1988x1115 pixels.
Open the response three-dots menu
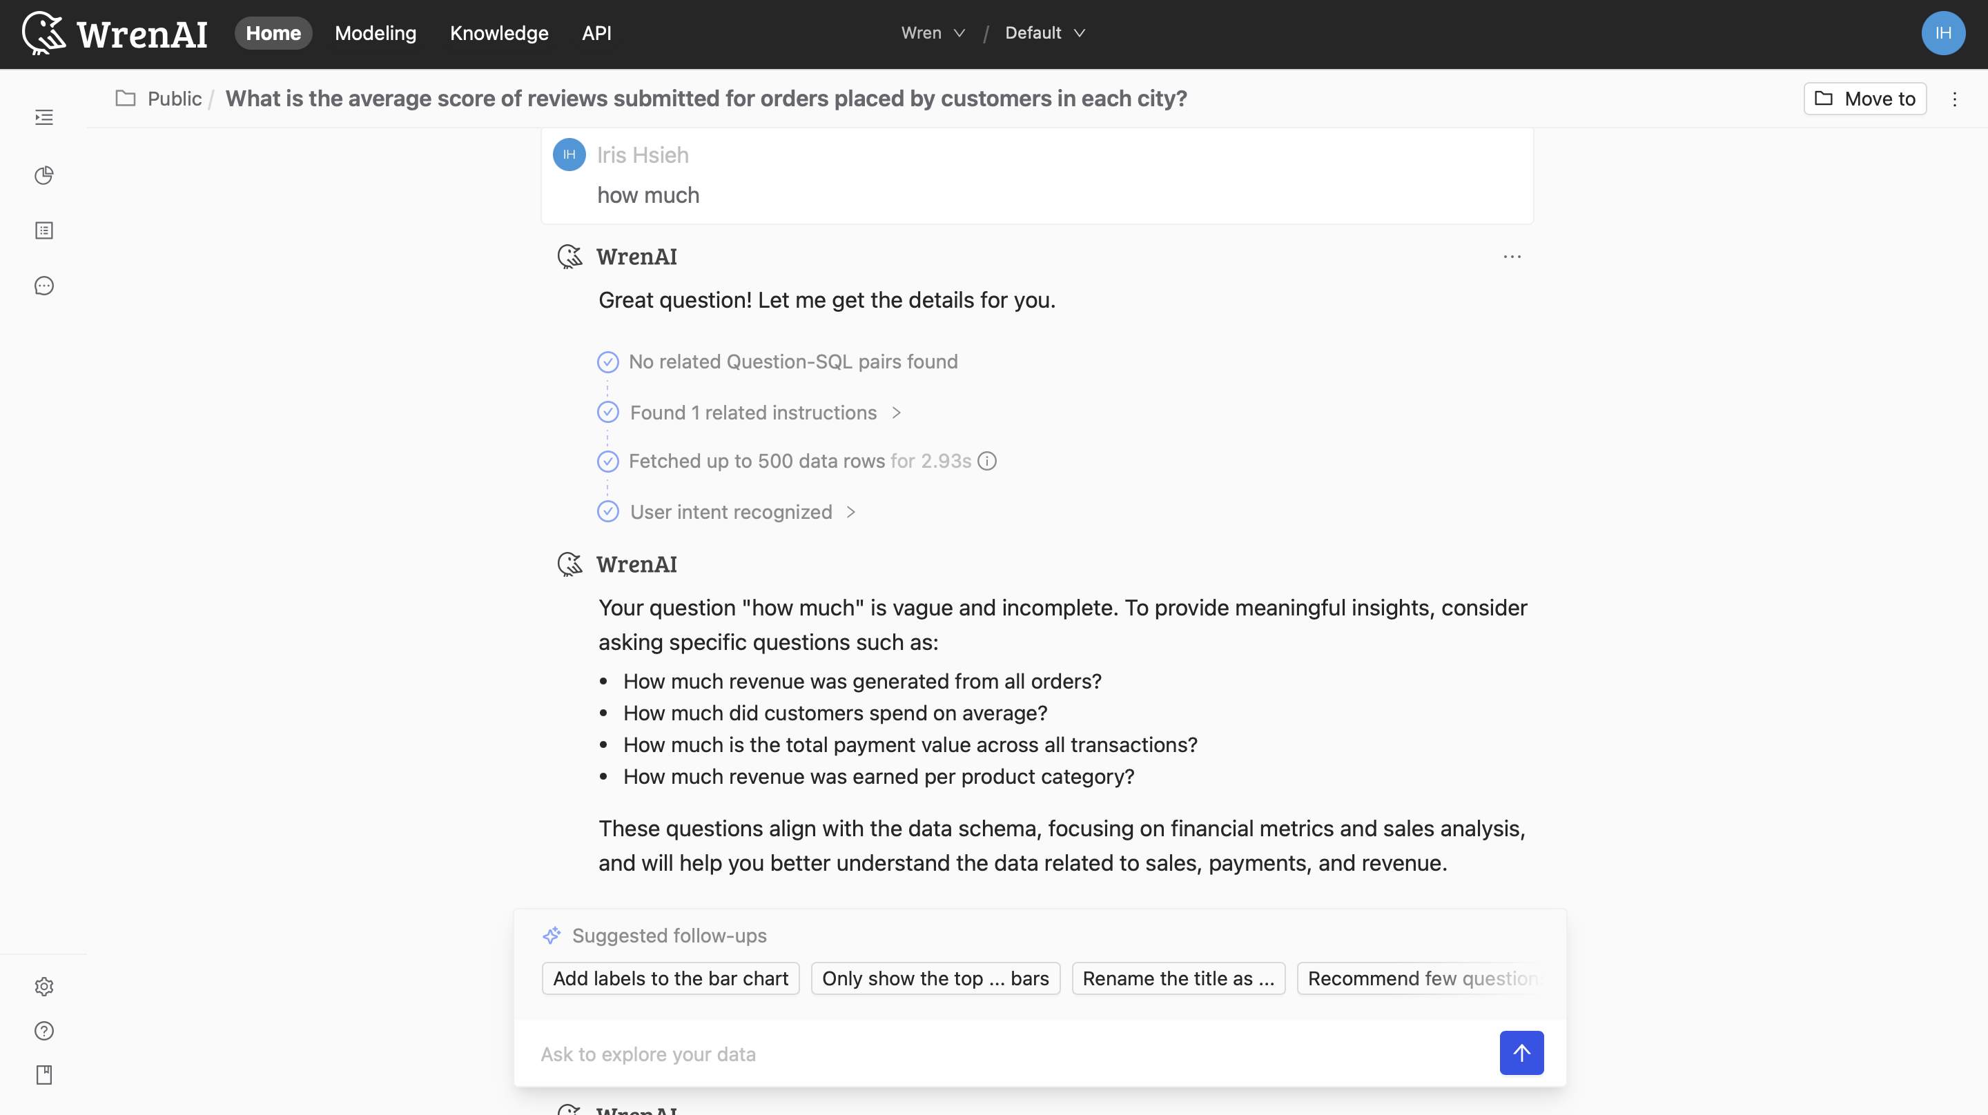pyautogui.click(x=1512, y=257)
